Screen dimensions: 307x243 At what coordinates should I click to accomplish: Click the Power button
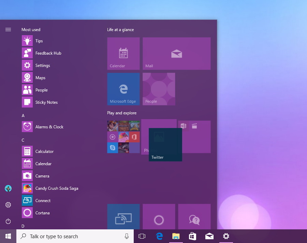pyautogui.click(x=8, y=221)
